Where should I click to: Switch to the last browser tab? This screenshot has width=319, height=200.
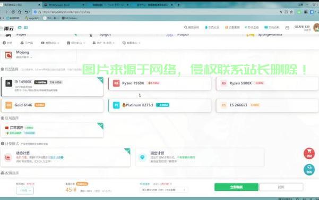(x=154, y=5)
